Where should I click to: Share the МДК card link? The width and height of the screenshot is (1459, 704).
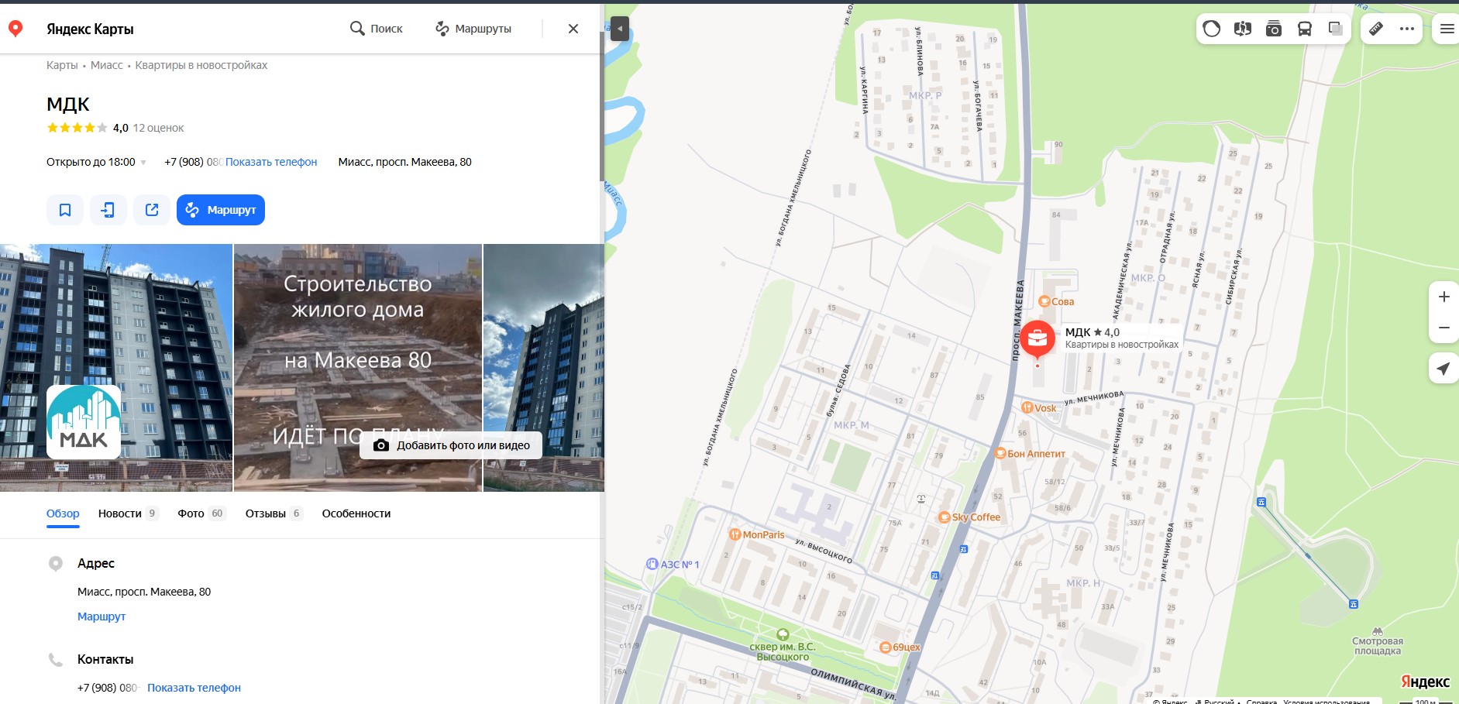coord(152,210)
